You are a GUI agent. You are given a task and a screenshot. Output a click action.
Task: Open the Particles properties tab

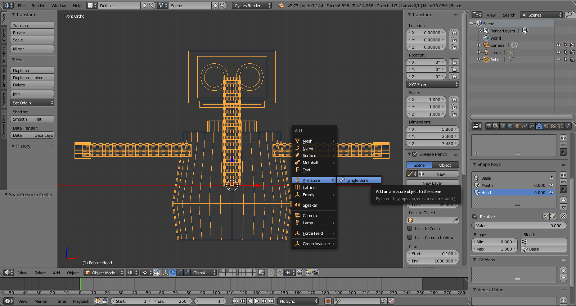561,126
